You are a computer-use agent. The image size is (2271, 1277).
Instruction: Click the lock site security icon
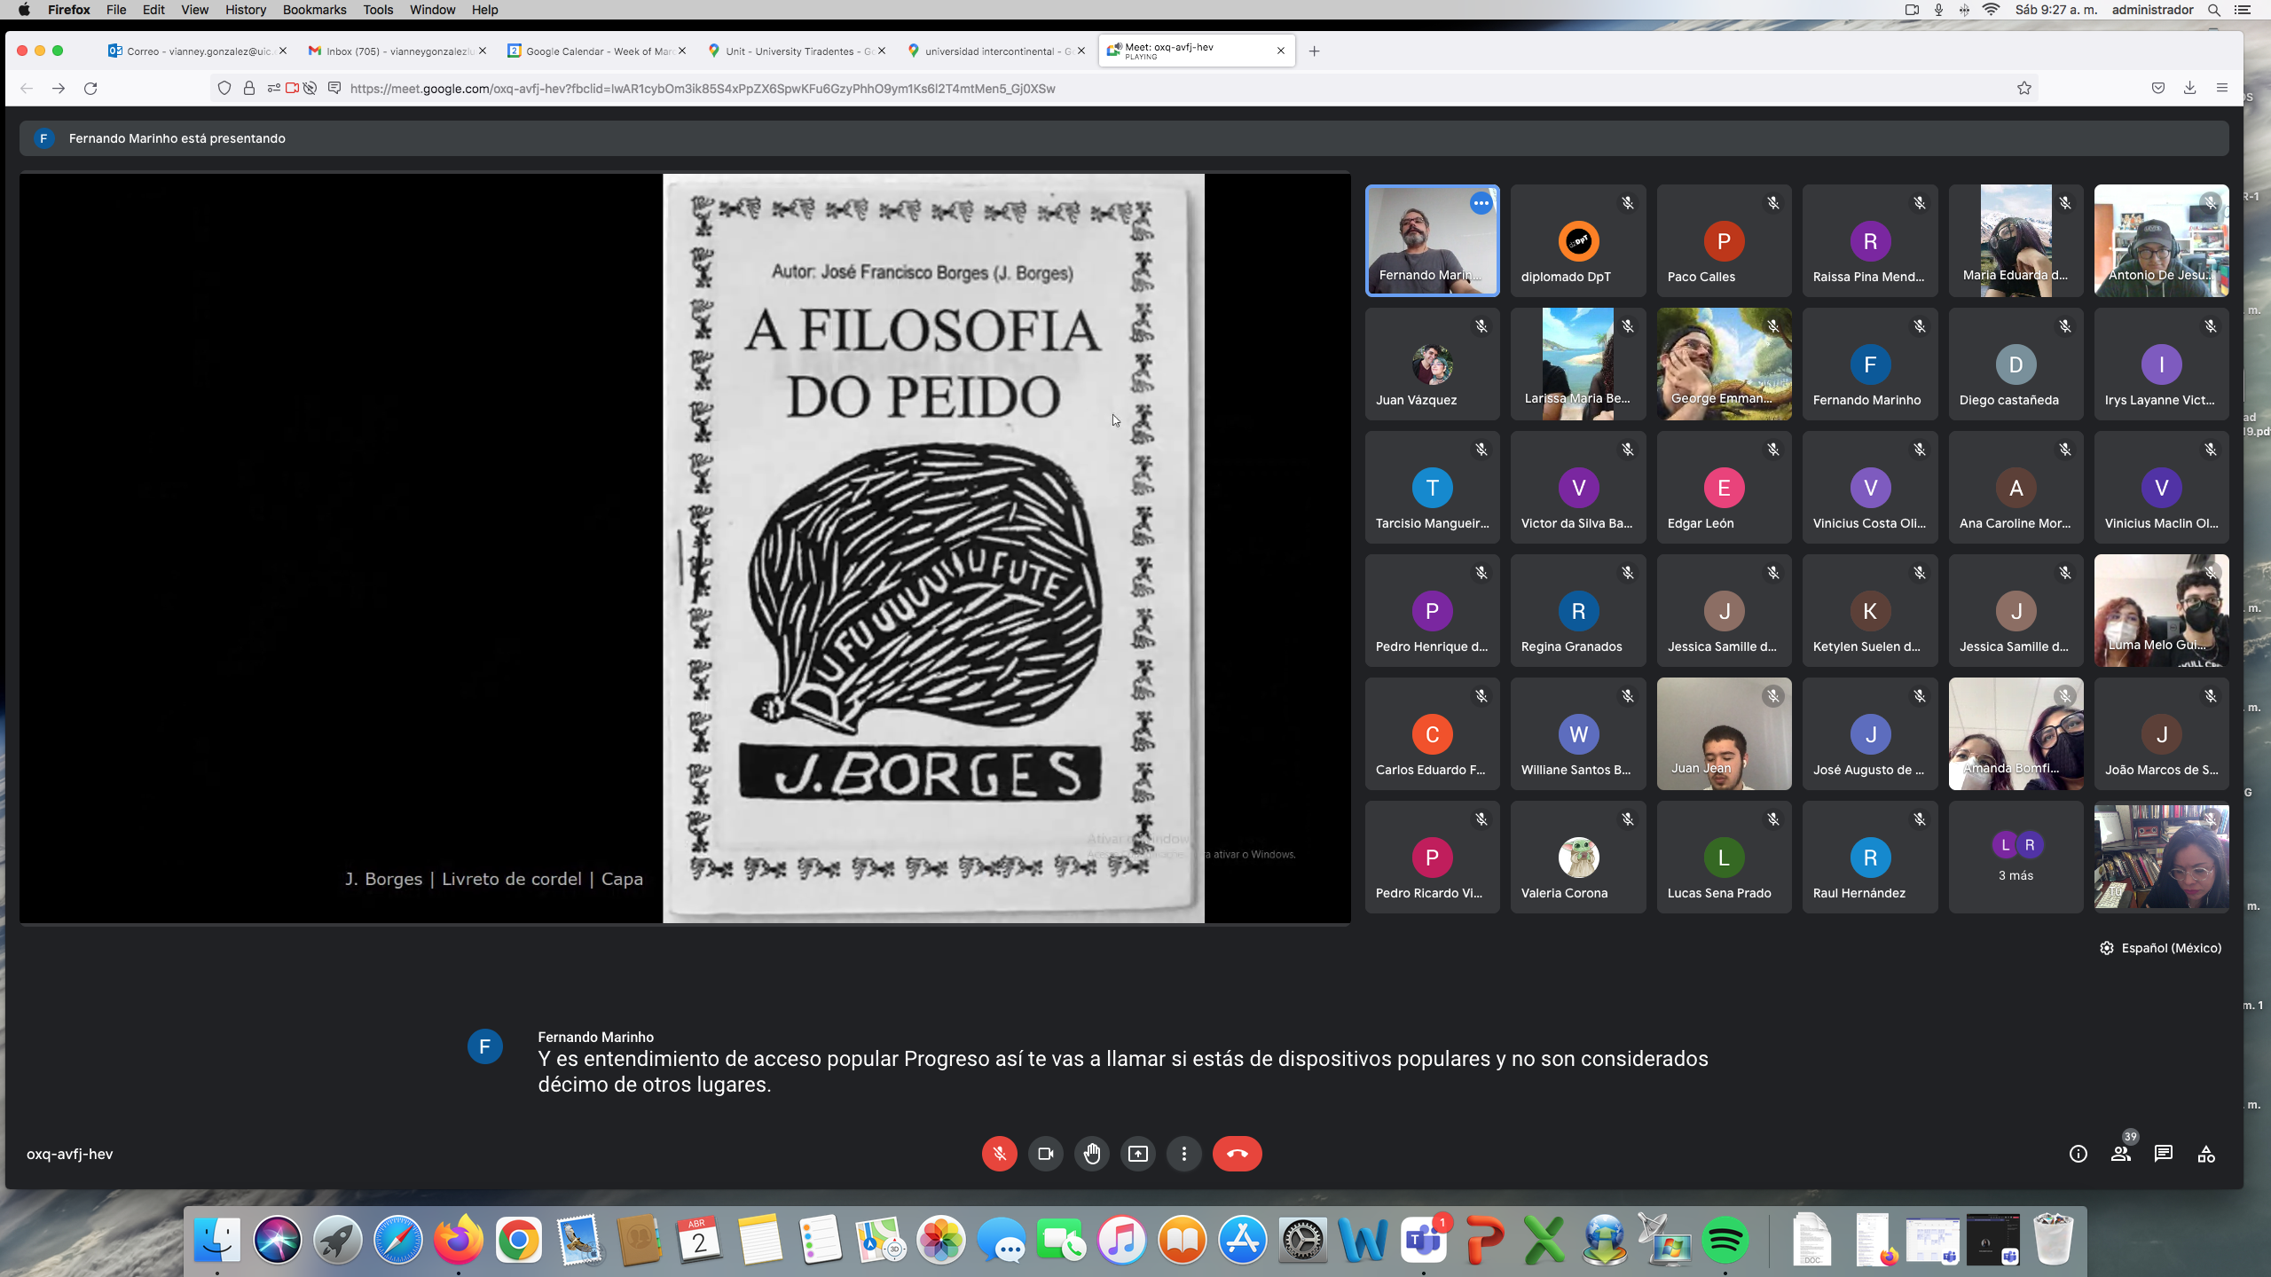[x=249, y=89]
